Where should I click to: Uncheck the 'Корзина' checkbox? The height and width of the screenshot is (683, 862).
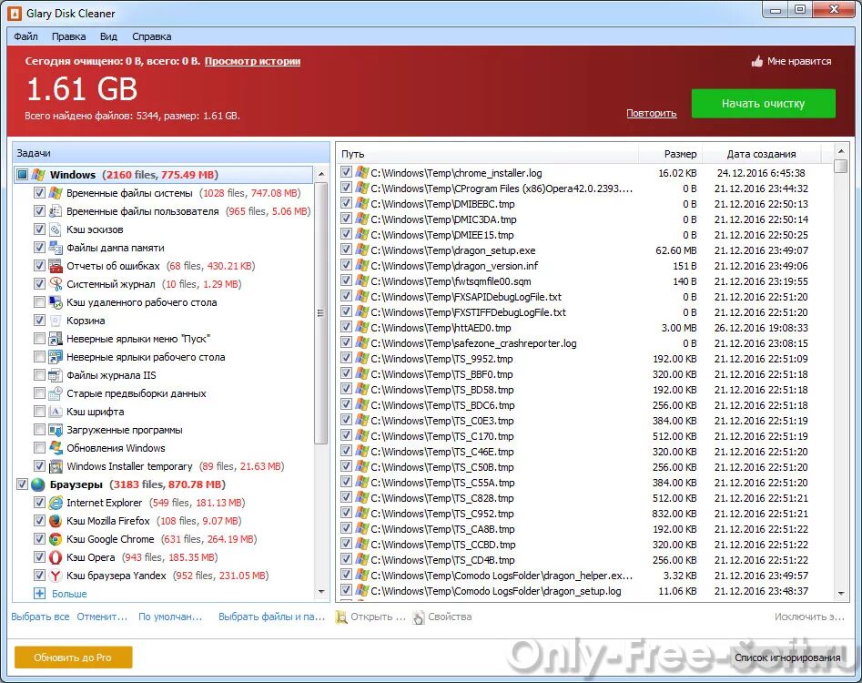click(39, 320)
